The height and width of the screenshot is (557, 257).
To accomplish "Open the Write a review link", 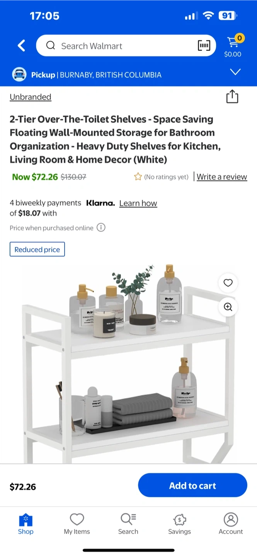I will pyautogui.click(x=222, y=177).
